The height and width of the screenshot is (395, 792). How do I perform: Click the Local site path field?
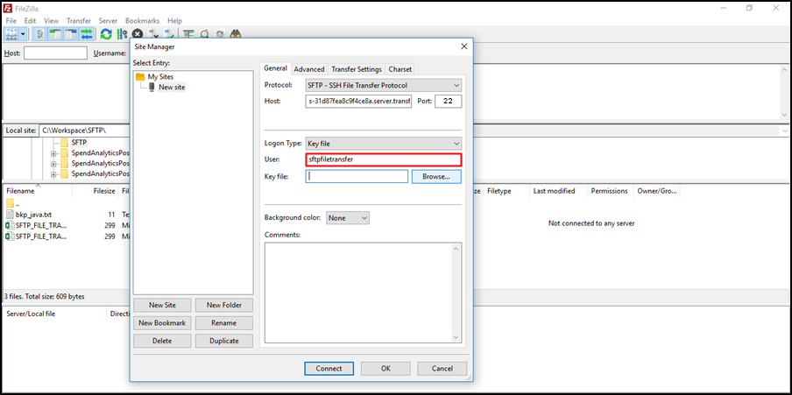point(84,130)
